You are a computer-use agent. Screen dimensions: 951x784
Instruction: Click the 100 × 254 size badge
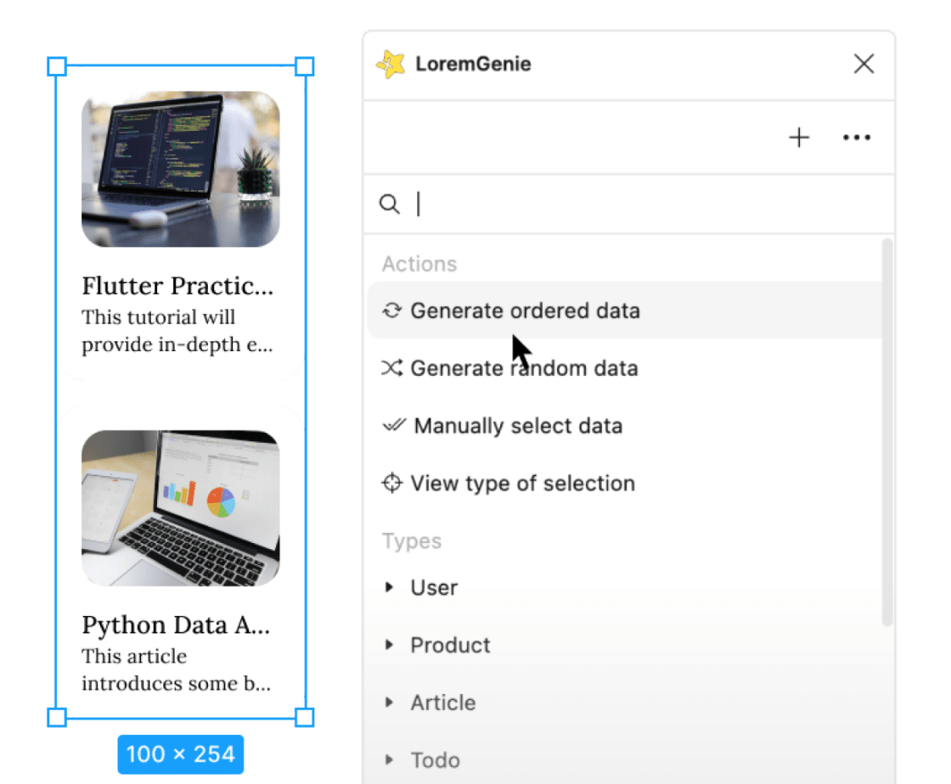pos(181,754)
